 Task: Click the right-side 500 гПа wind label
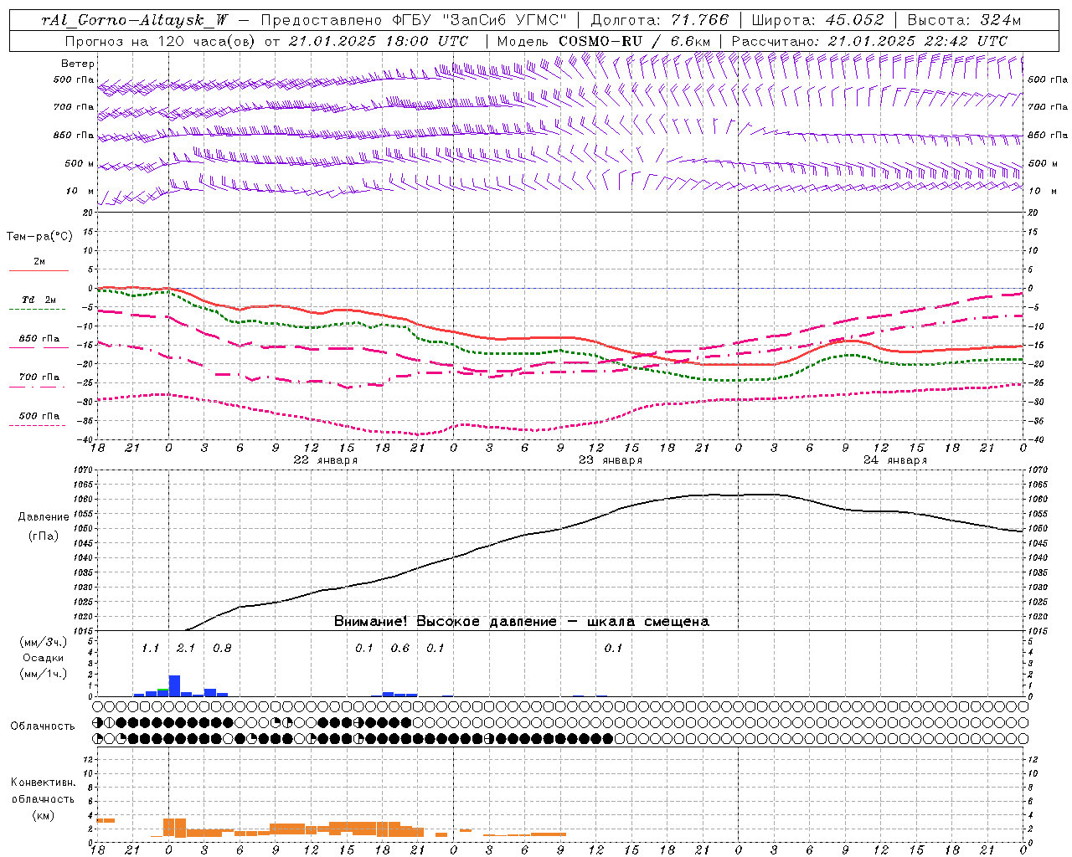1047,80
